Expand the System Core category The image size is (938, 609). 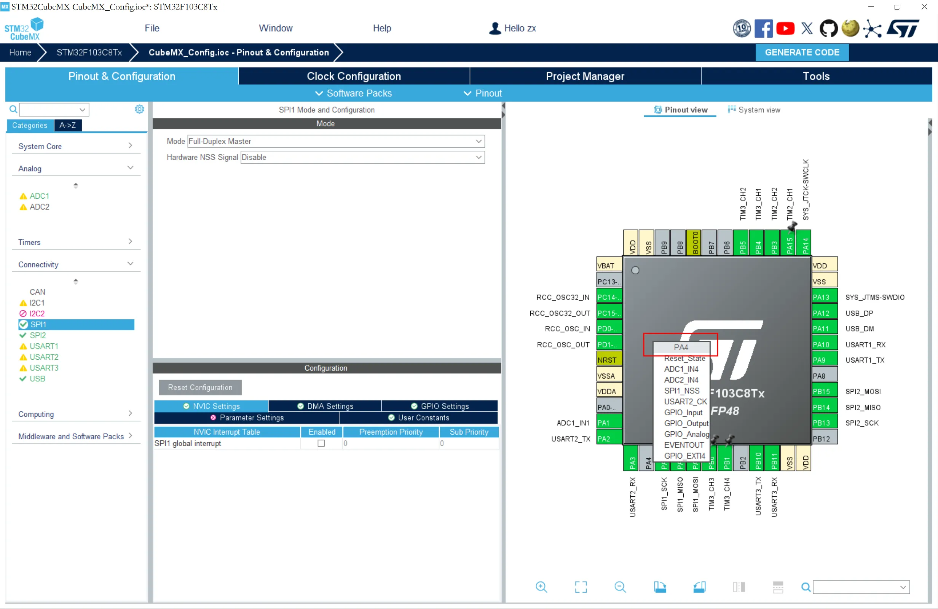tap(76, 146)
